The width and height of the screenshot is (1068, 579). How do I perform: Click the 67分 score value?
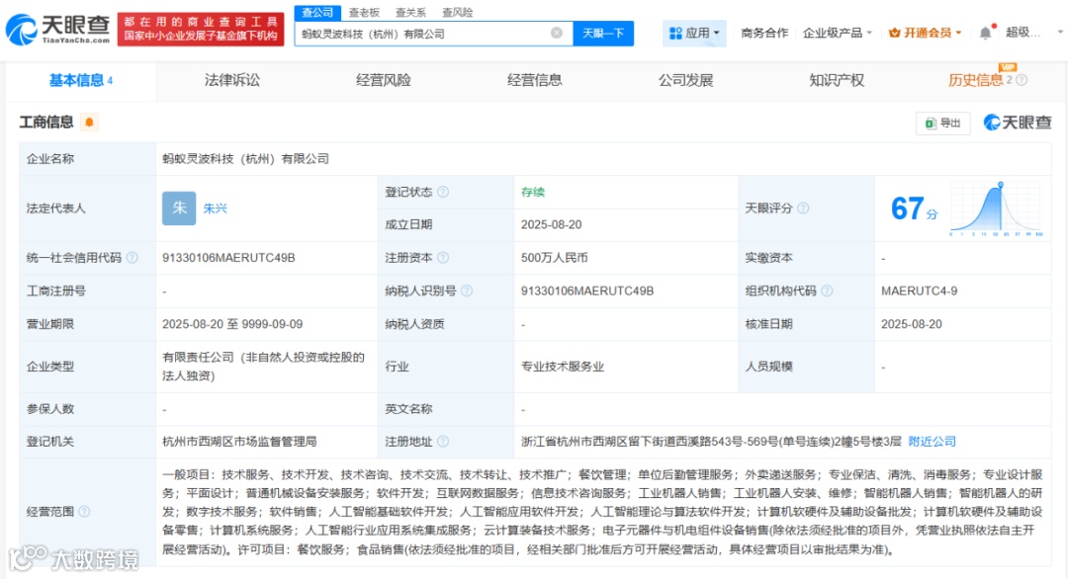click(914, 208)
